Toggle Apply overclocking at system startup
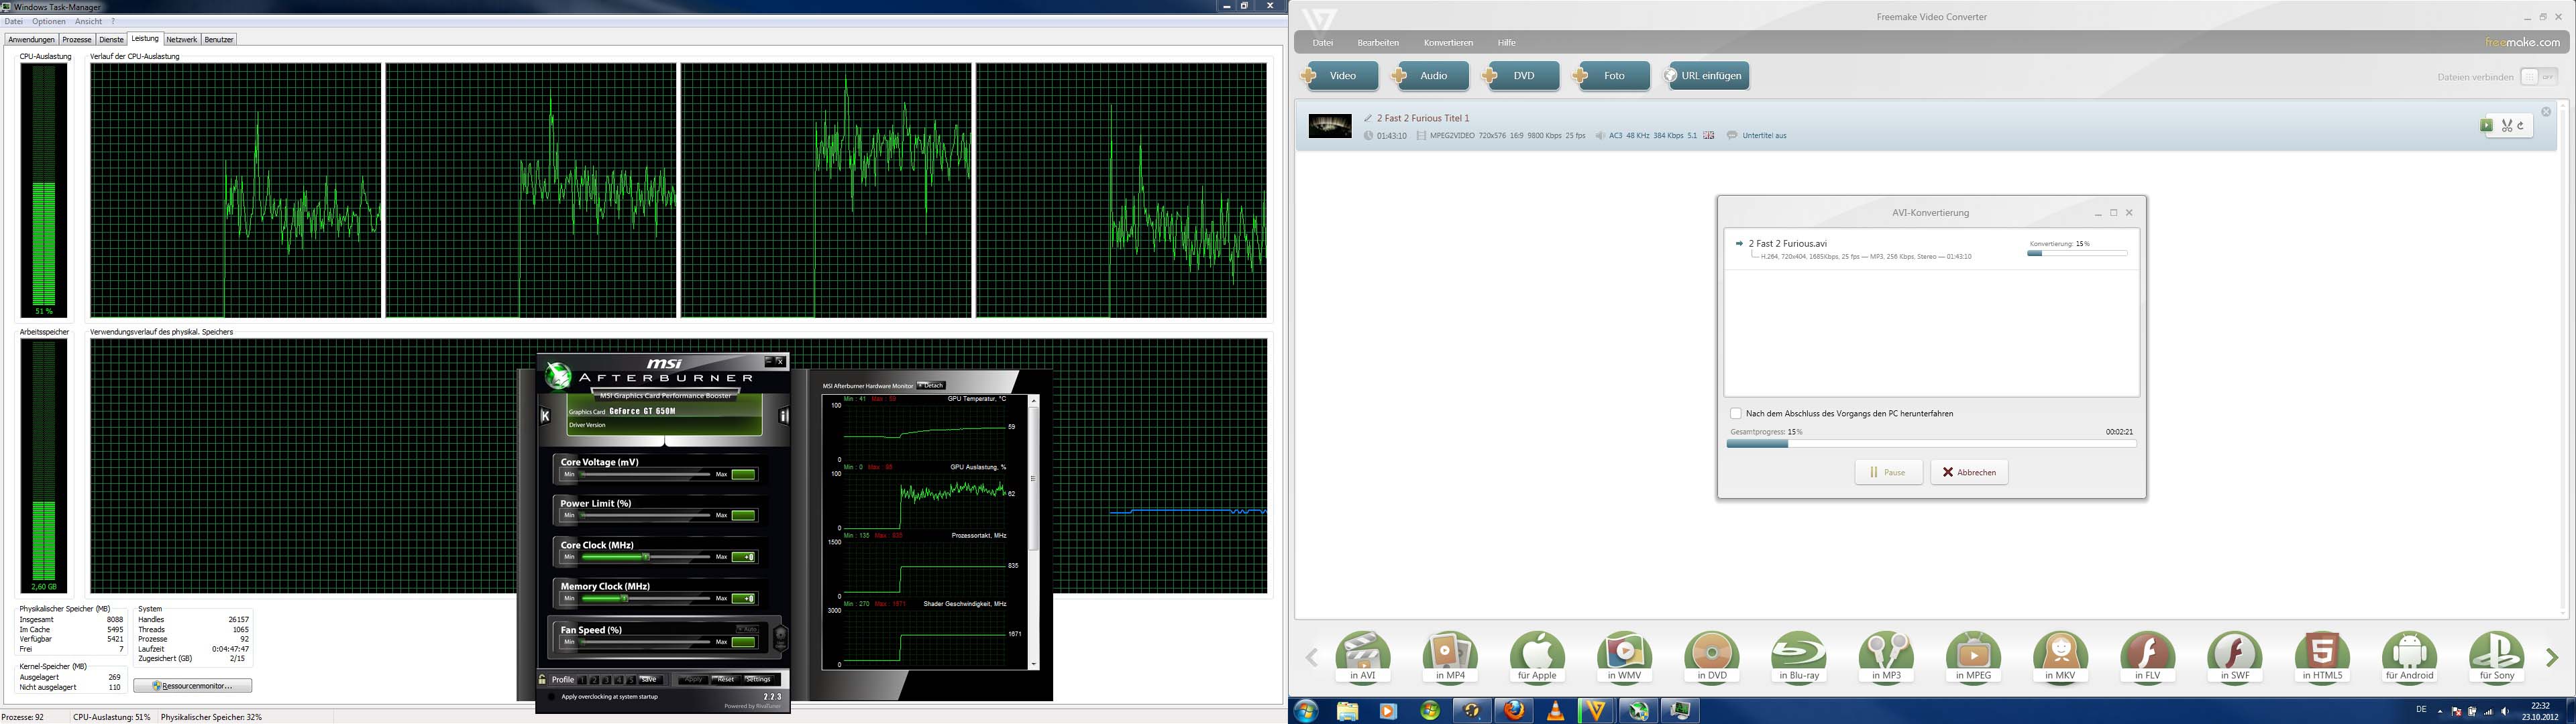Viewport: 2576px width, 724px height. click(551, 697)
